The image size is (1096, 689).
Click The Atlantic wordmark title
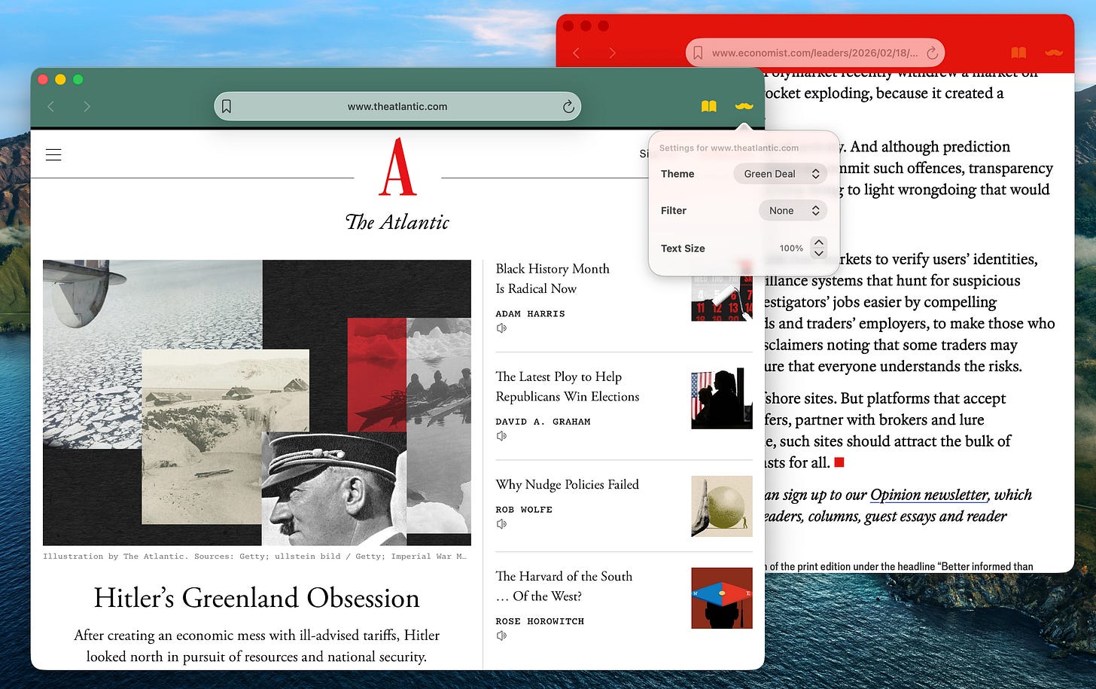pos(397,222)
